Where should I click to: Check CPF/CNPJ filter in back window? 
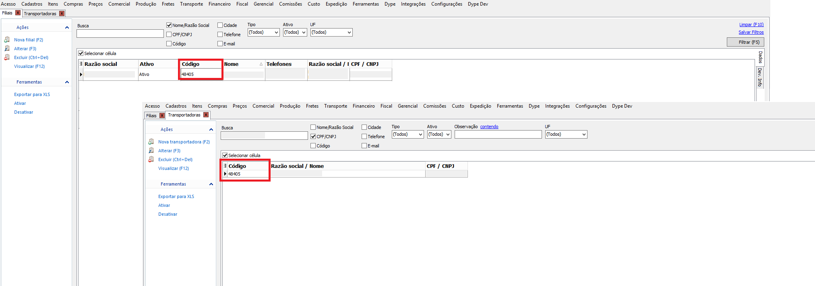pos(169,35)
